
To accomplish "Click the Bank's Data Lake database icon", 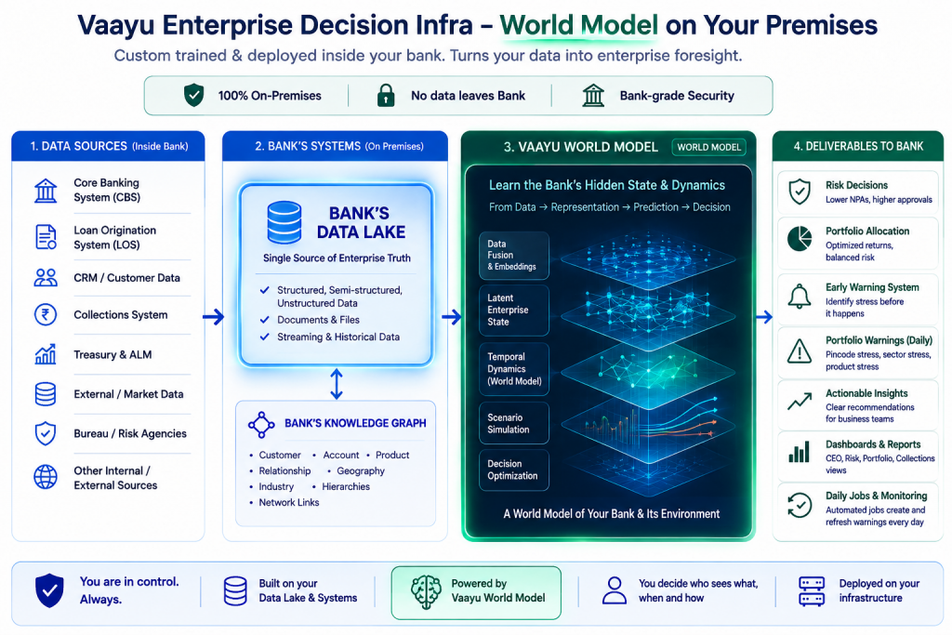I will tap(284, 222).
